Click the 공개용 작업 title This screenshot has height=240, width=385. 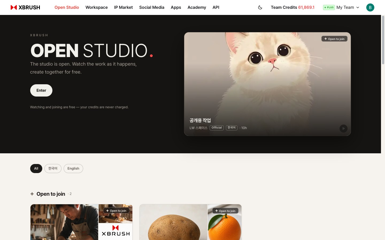click(200, 121)
